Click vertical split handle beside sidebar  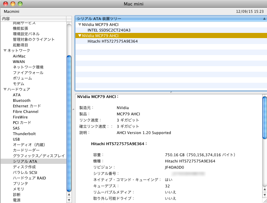coord(73,109)
